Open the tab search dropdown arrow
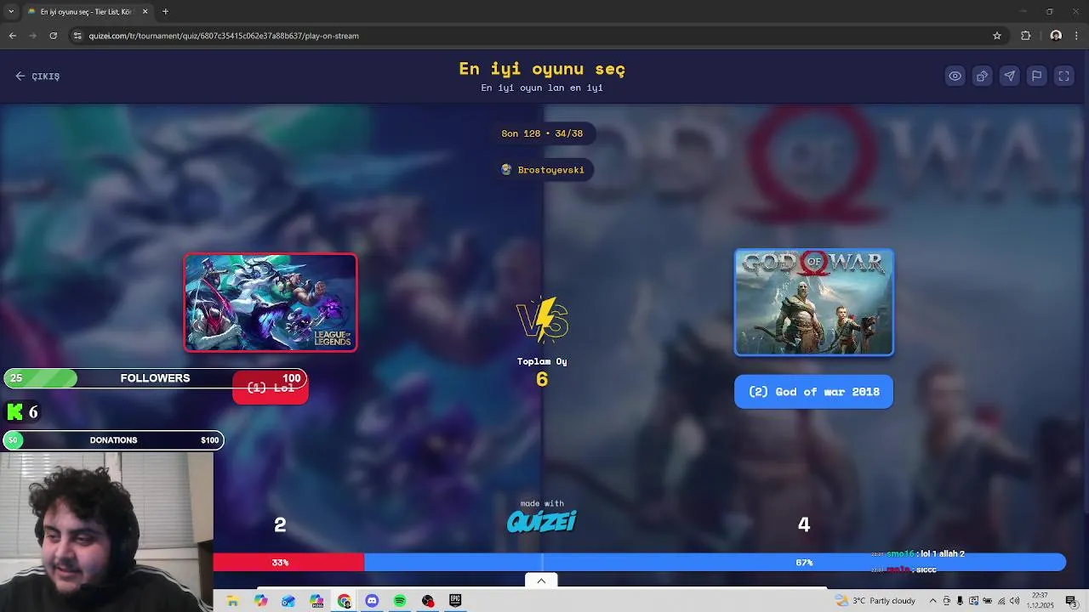Viewport: 1089px width, 612px height. pyautogui.click(x=11, y=12)
